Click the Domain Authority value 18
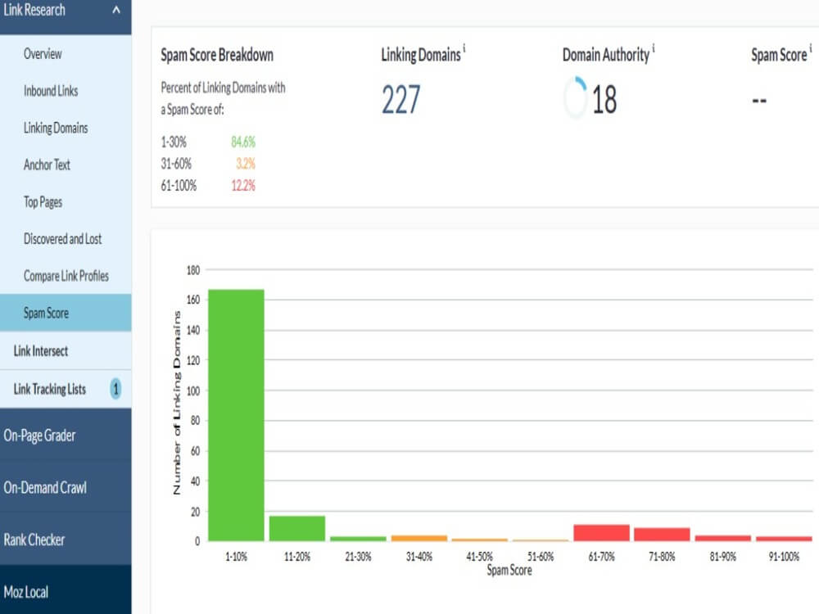Viewport: 819px width, 614px height. click(604, 100)
